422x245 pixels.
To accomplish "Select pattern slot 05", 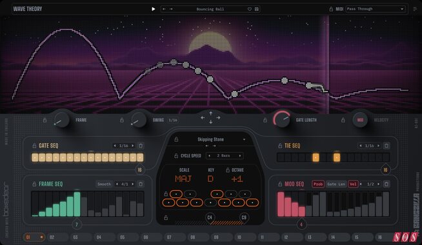I will coord(128,237).
